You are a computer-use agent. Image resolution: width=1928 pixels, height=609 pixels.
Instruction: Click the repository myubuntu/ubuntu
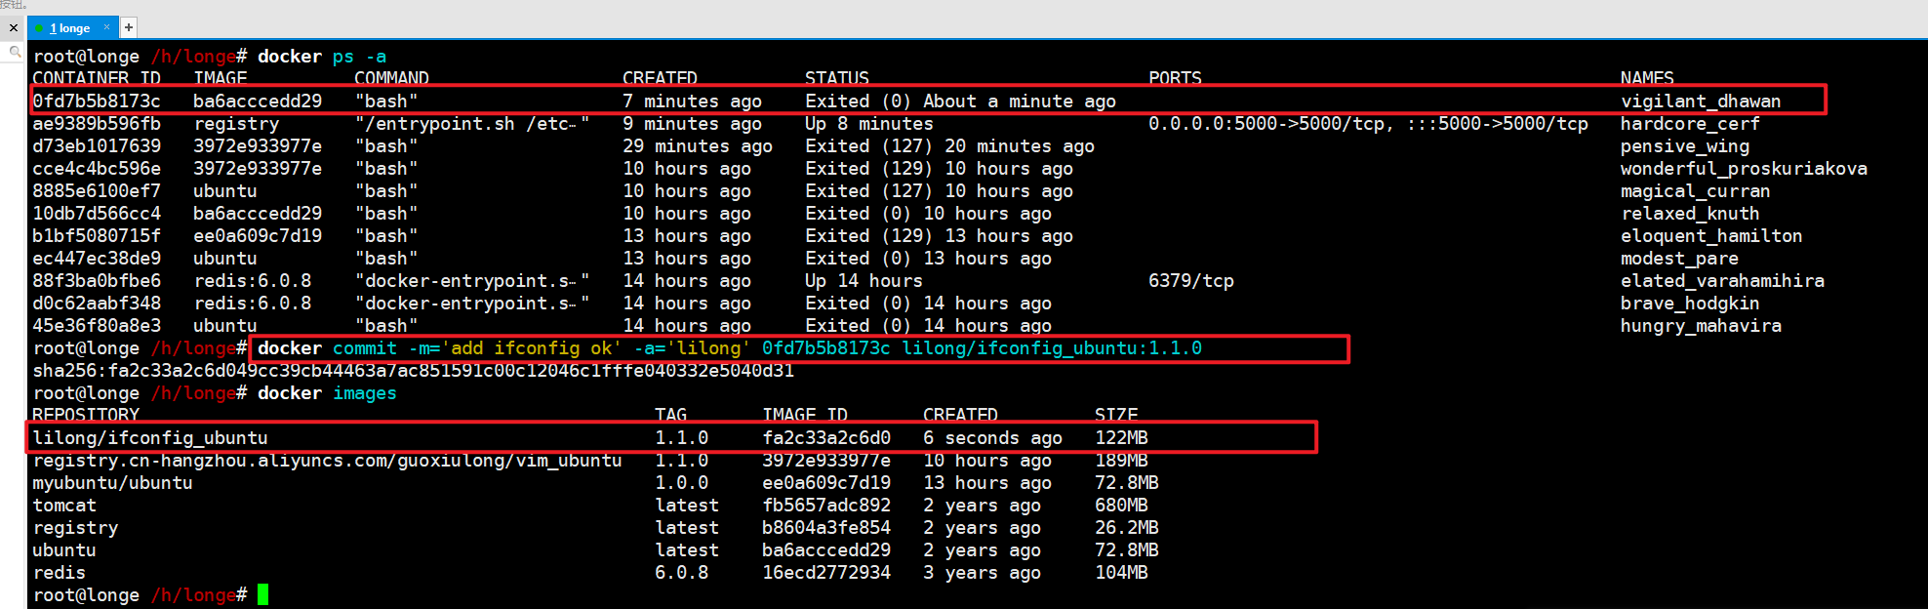tap(112, 483)
